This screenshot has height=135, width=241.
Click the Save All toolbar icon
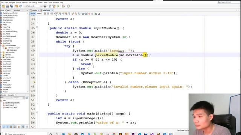(12, 6)
